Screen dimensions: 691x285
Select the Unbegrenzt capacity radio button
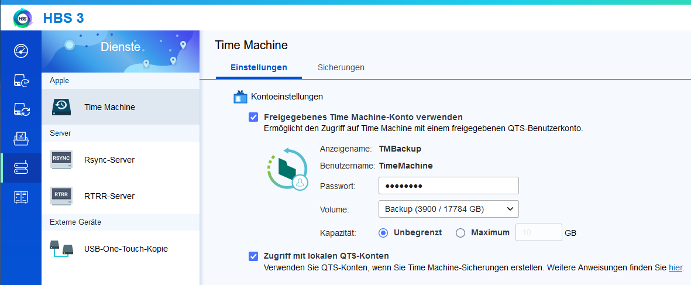pyautogui.click(x=383, y=232)
